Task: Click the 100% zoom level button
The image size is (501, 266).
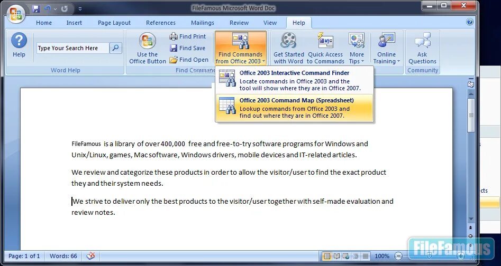Action: pos(382,256)
